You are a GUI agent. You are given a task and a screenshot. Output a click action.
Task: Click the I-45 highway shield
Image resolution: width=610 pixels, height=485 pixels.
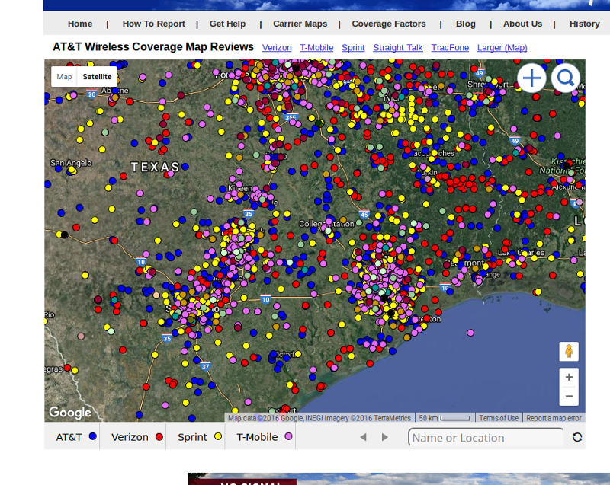(364, 215)
